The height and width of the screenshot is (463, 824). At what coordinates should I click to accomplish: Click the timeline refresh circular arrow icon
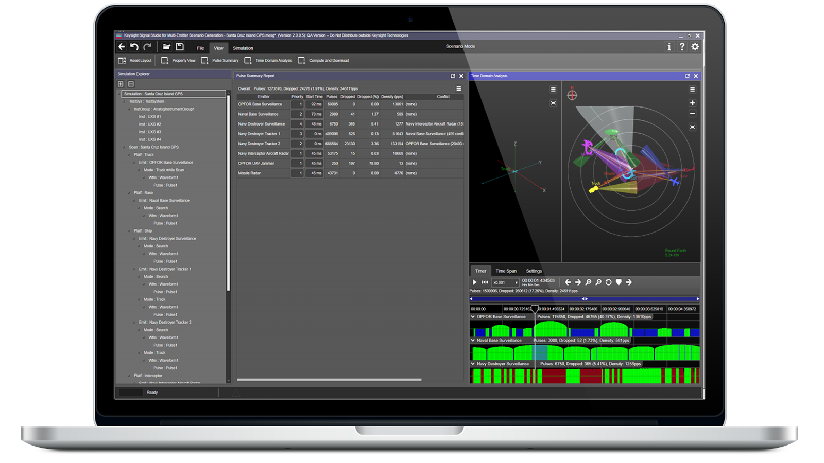(608, 282)
